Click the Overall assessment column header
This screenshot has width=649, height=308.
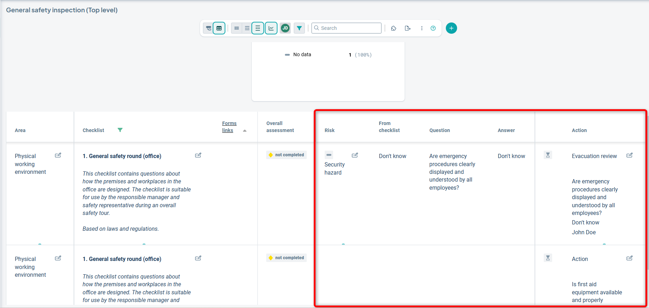(x=280, y=127)
